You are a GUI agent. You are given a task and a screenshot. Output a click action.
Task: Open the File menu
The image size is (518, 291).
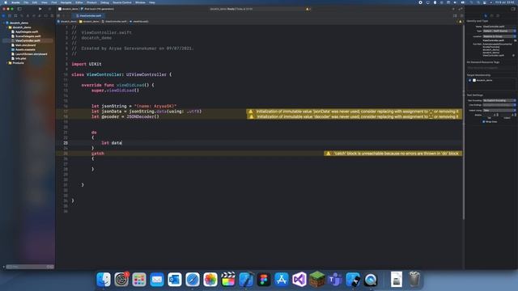click(x=26, y=2)
